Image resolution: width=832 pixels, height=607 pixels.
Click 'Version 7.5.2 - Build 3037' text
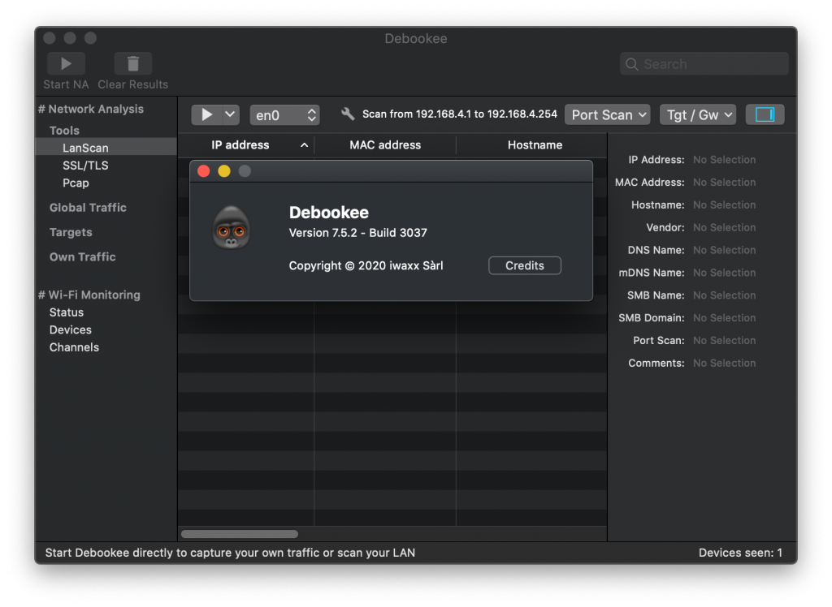(358, 233)
